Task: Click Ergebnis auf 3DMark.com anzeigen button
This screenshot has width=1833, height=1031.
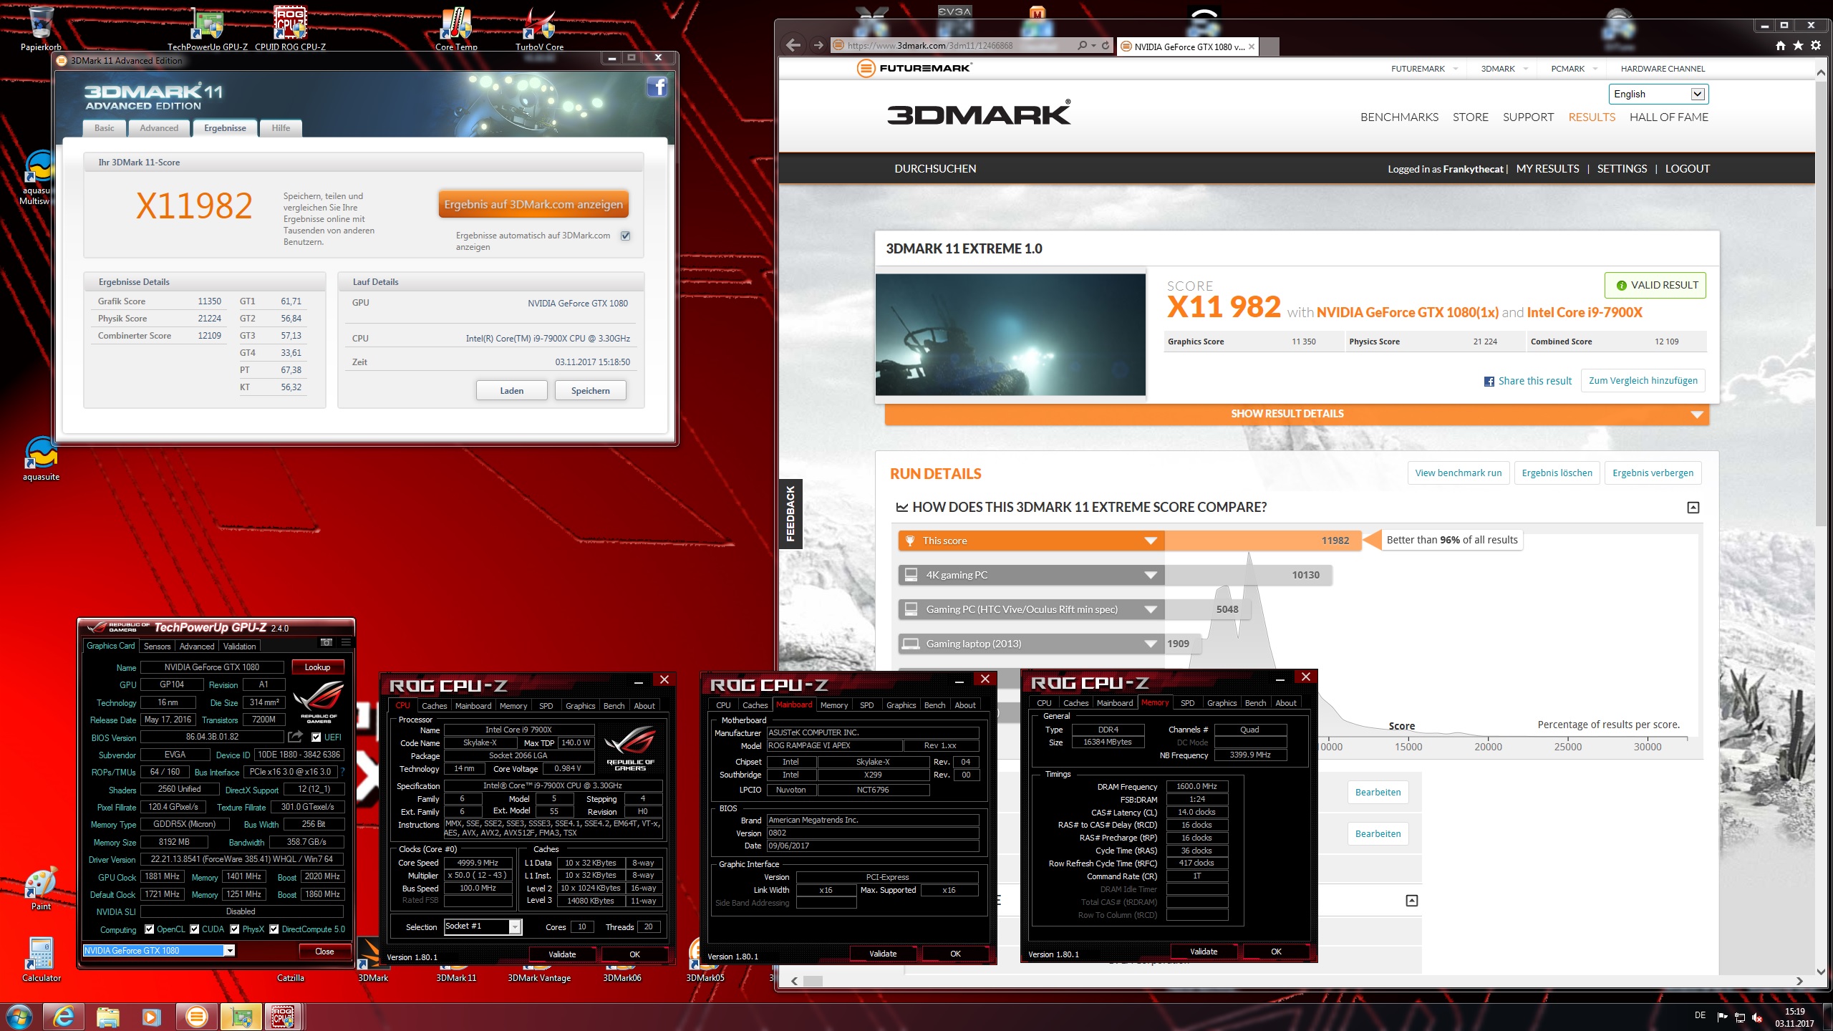Action: point(533,204)
